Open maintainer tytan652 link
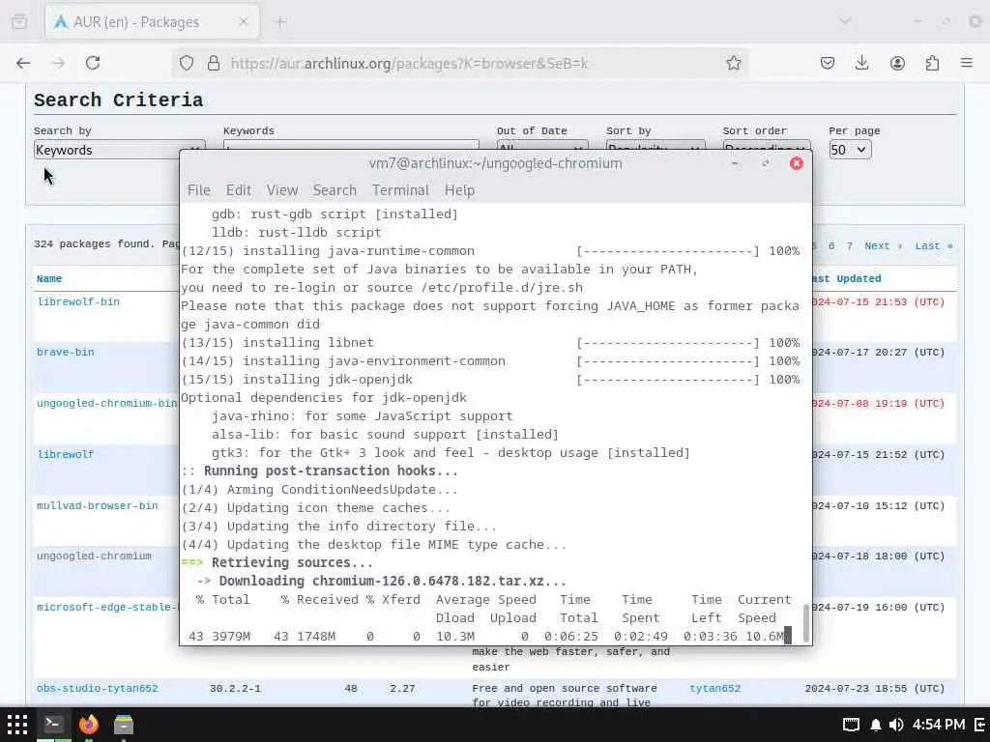990x742 pixels. 714,688
